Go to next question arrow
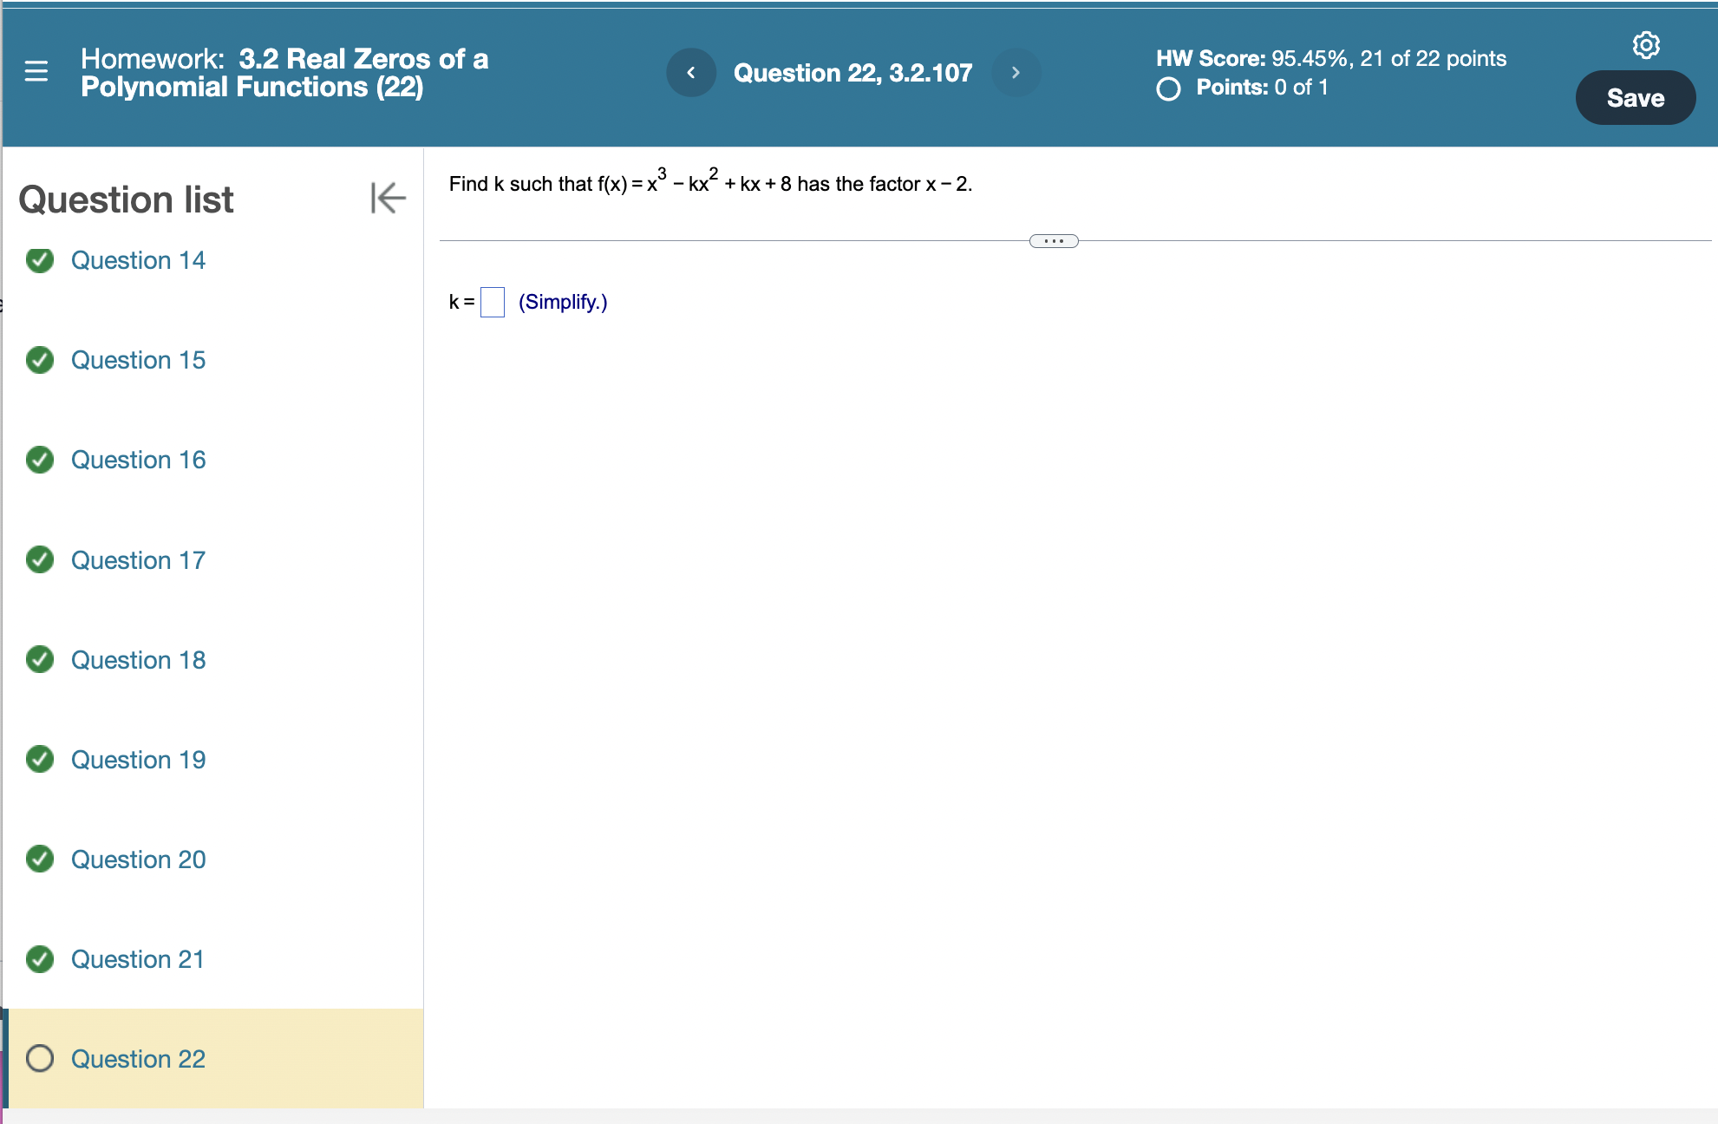The height and width of the screenshot is (1124, 1718). pyautogui.click(x=1016, y=73)
